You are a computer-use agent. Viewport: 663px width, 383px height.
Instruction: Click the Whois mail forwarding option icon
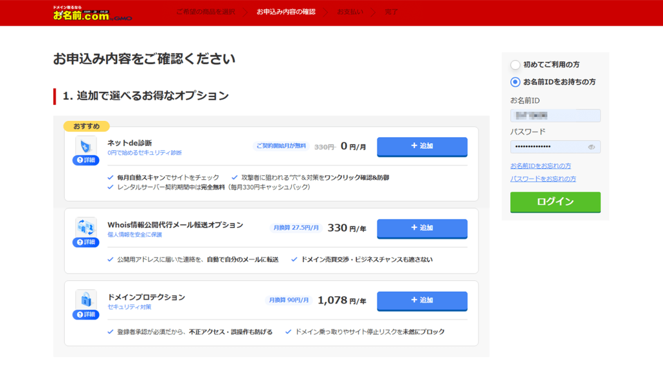coord(85,226)
